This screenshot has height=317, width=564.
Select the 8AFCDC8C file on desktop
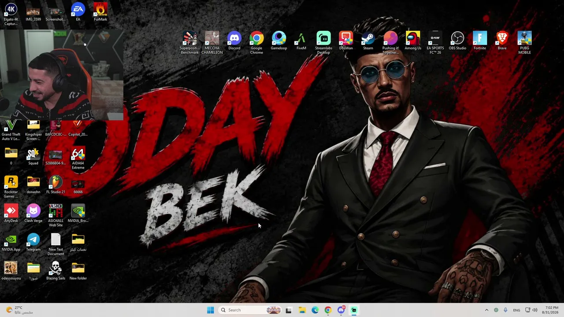point(56,129)
